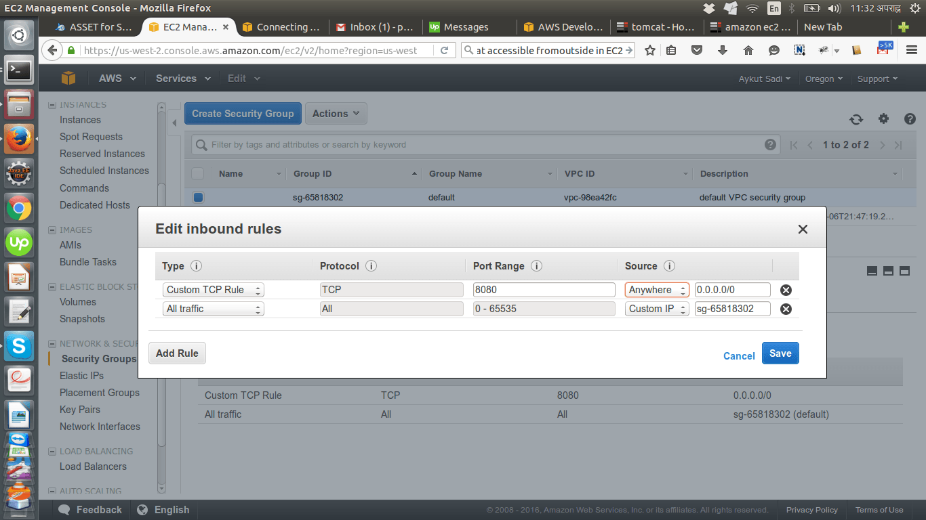Click the port range field containing 8080

[x=544, y=290]
